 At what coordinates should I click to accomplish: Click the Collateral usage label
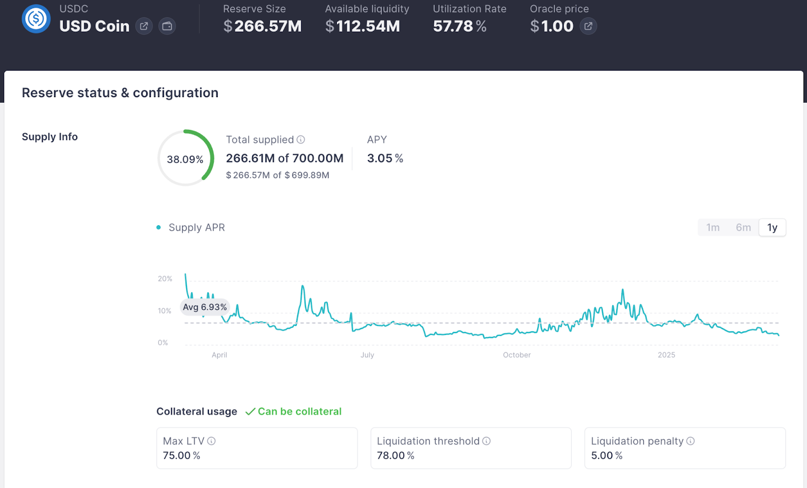coord(197,412)
